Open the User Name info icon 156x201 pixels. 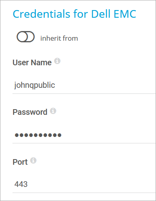(57, 61)
